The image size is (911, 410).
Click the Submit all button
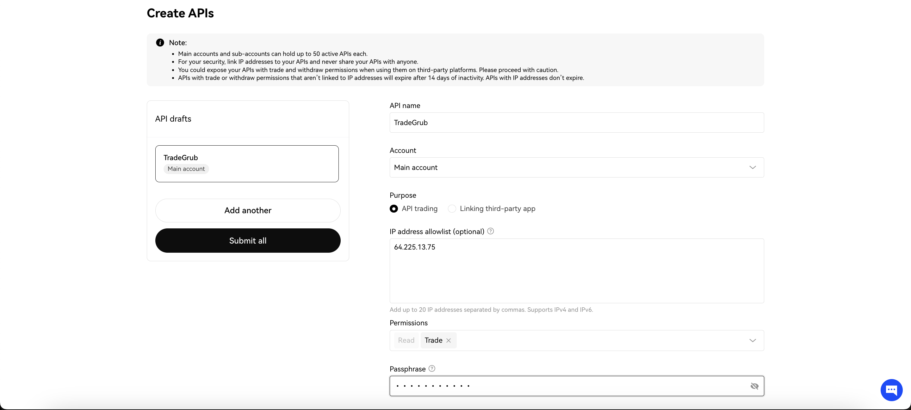point(247,240)
